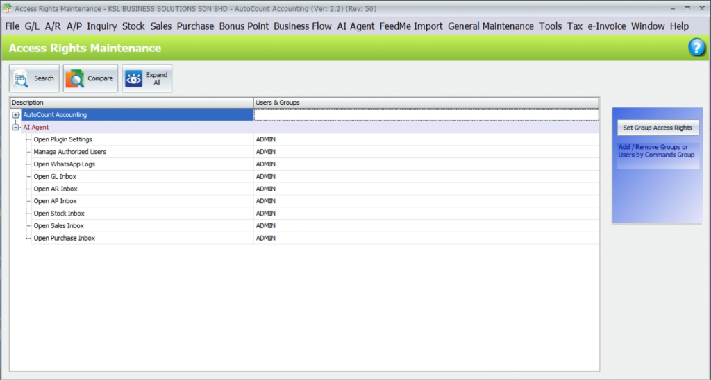Open the FeedMe Import menu

[411, 26]
